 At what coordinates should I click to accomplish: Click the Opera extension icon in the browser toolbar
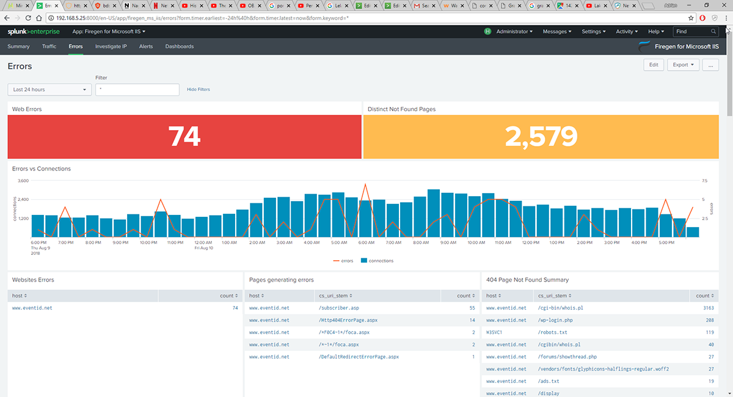click(703, 18)
